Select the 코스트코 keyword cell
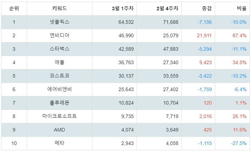Image resolution: width=251 pixels, height=151 pixels. pos(59,76)
